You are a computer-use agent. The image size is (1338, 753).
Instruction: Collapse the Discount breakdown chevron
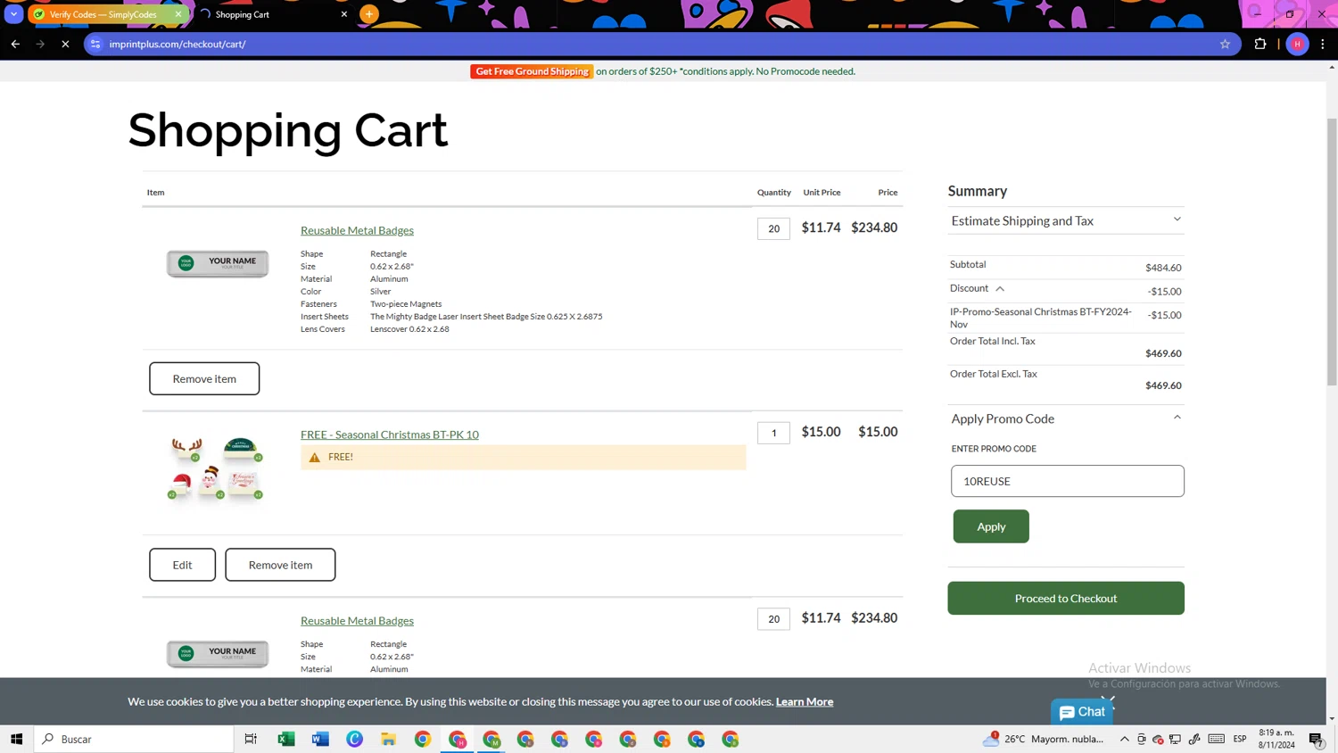tap(1000, 288)
